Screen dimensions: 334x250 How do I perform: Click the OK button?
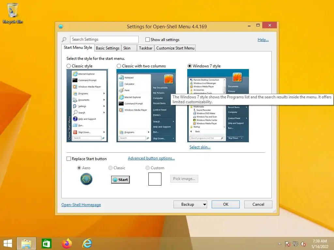(226, 204)
